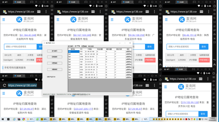
Task: Click ENG language indicator in system tray
Action: point(206,119)
